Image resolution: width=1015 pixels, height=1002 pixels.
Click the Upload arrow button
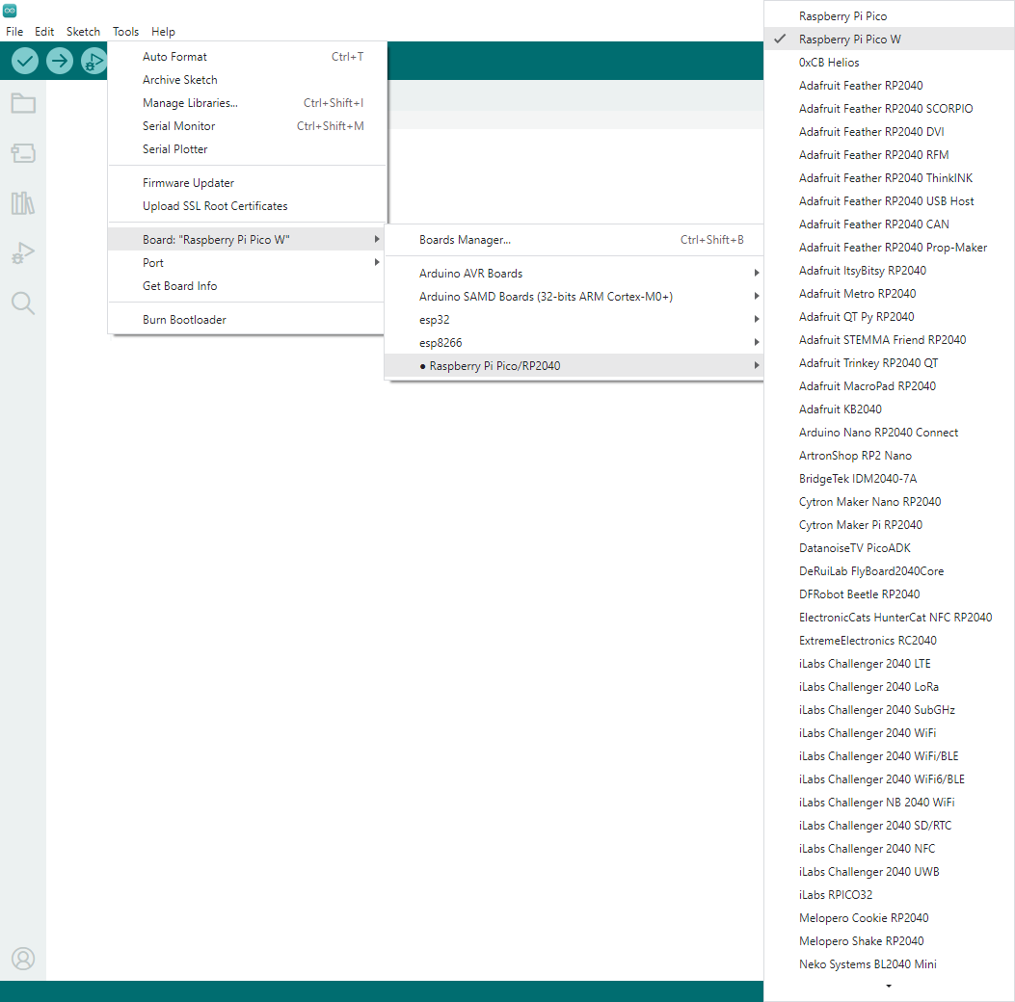[60, 61]
